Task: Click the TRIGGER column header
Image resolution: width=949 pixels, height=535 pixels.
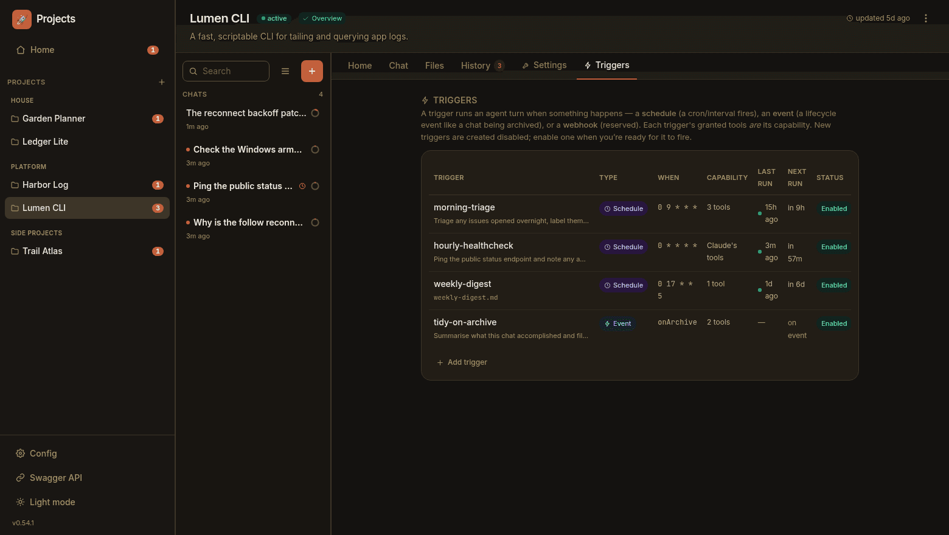Action: click(449, 178)
